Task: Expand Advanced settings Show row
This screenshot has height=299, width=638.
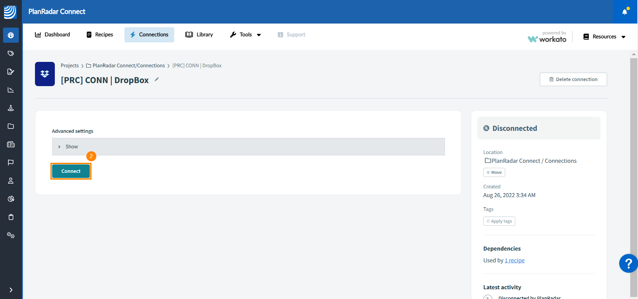Action: (x=248, y=147)
